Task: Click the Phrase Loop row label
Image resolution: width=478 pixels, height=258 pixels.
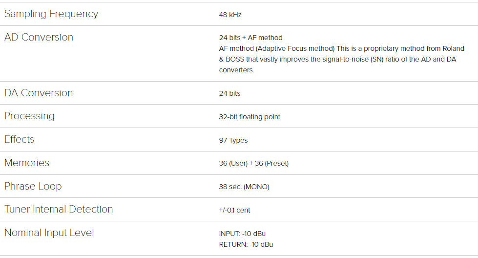Action: pos(33,186)
